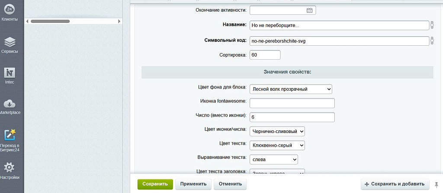Open Marketplace from the sidebar
This screenshot has width=443, height=193.
coord(10,106)
